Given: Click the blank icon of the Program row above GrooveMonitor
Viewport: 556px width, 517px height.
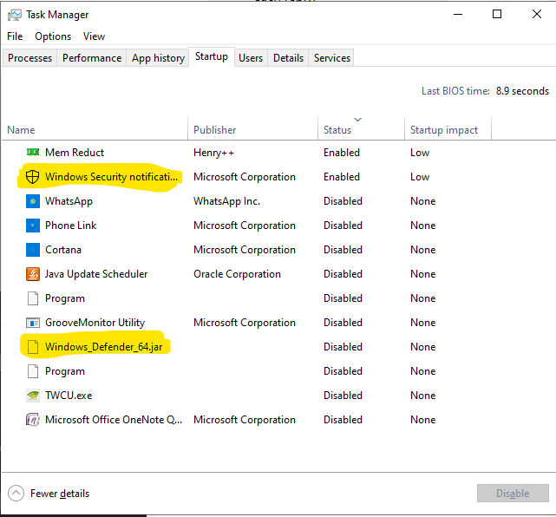Looking at the screenshot, I should (x=33, y=298).
